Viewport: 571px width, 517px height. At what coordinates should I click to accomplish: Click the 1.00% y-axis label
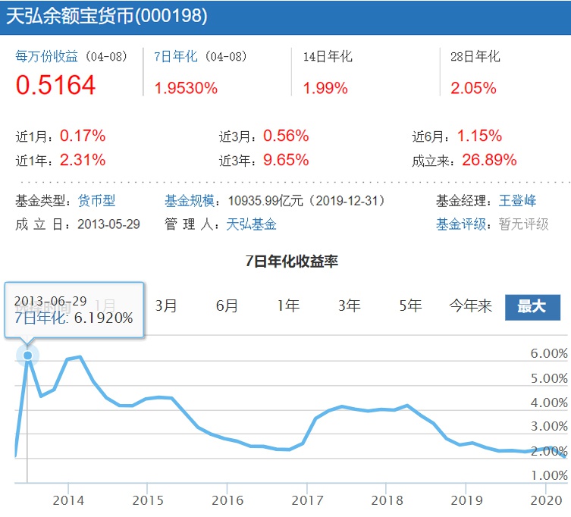pos(549,475)
